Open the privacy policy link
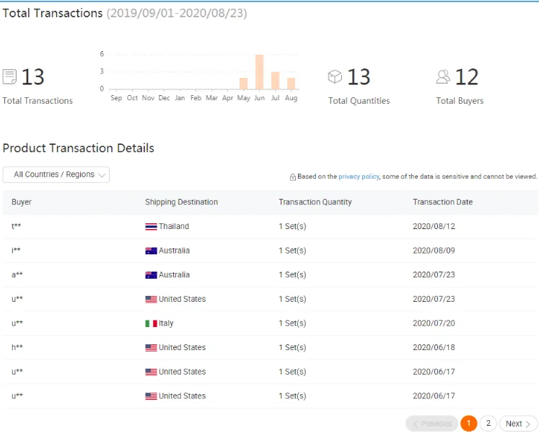Screen dimensions: 539x433 [359, 177]
